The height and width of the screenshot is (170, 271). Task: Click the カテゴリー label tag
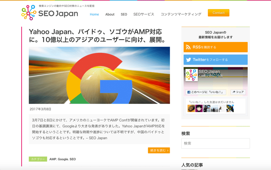(38, 159)
